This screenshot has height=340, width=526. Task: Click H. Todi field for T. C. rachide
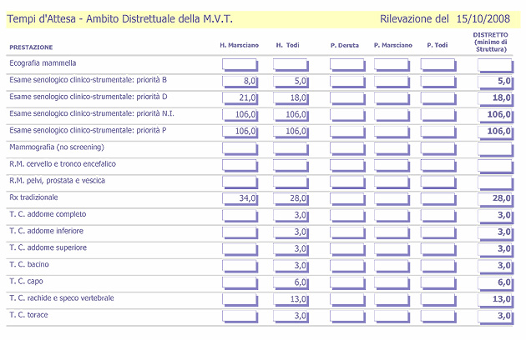point(291,299)
